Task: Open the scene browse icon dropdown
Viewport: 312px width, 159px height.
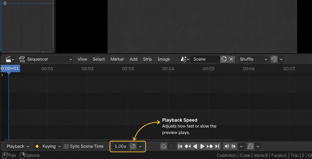Action: [x=185, y=59]
